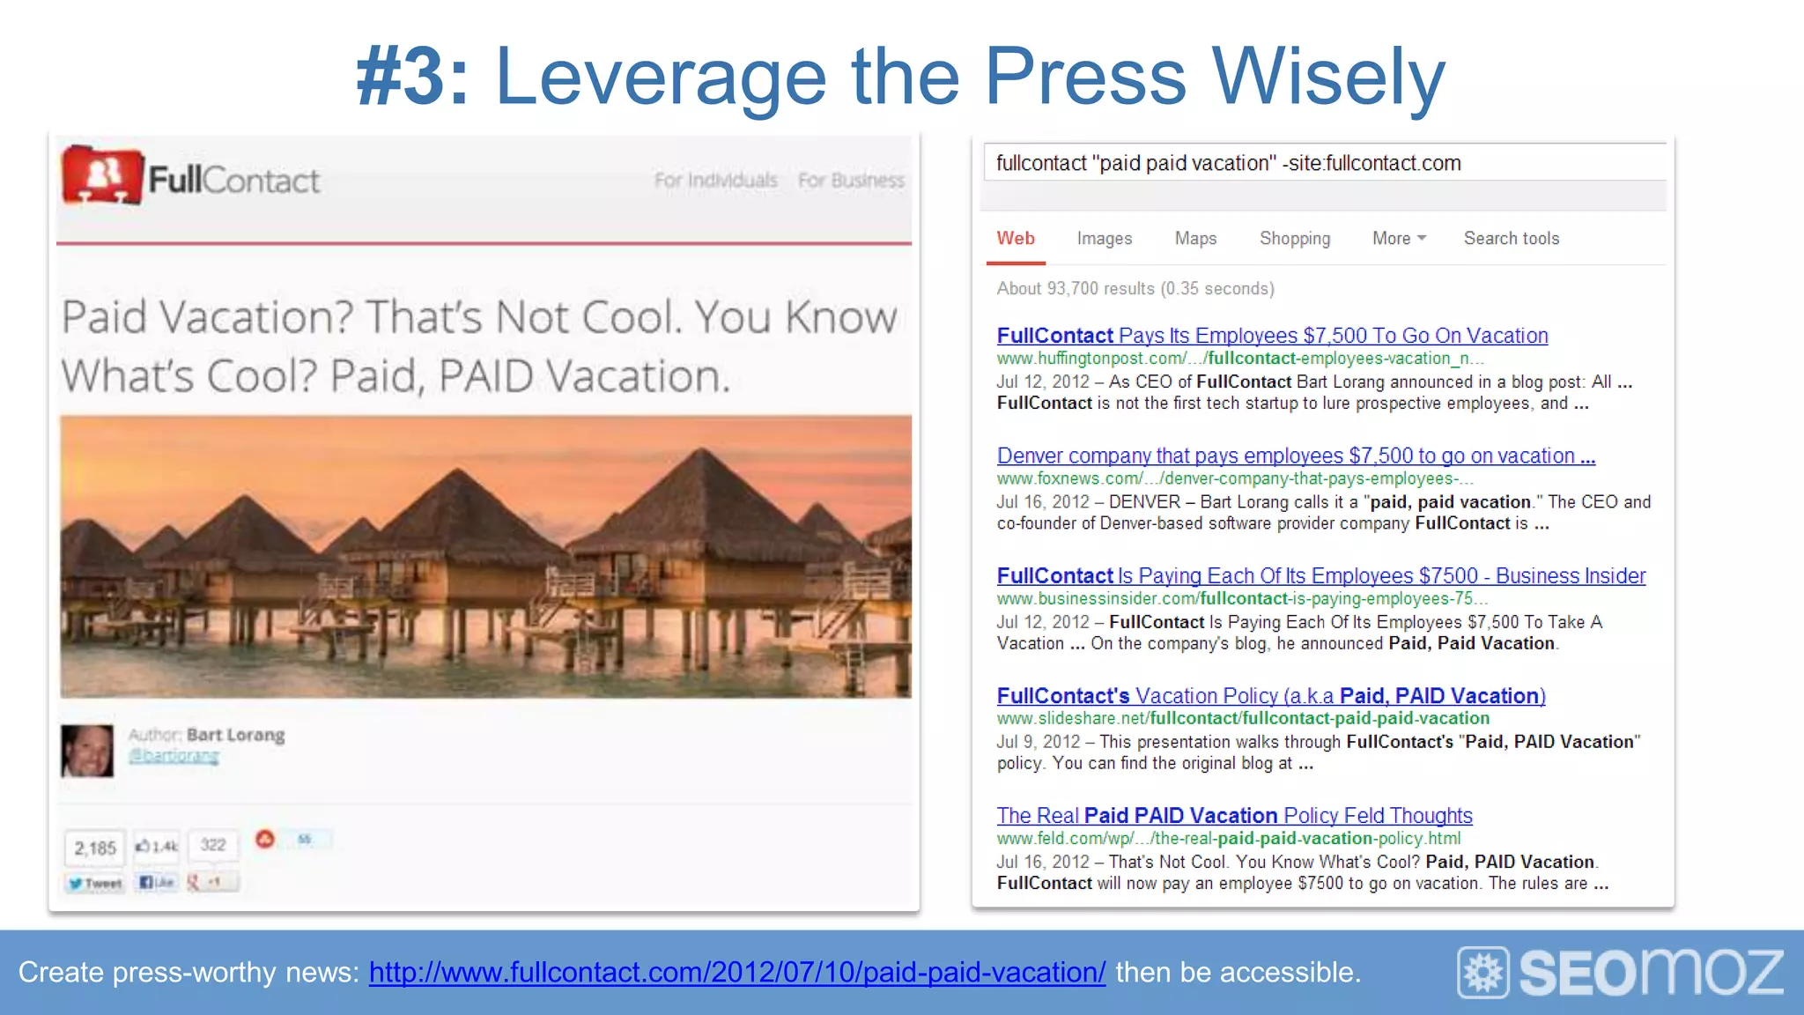Click the slide title 'Leverage the Press Wisely'

click(x=970, y=77)
